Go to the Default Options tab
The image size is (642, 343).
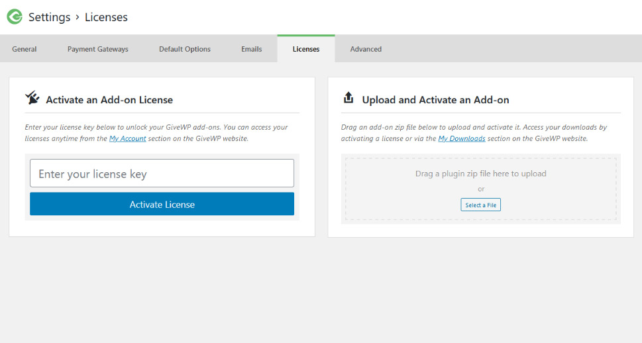pyautogui.click(x=185, y=49)
